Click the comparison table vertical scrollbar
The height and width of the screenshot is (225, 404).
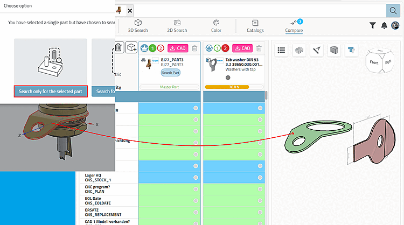266,95
